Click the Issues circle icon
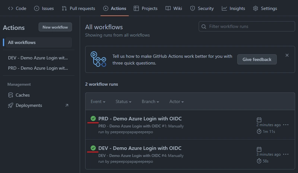 (37, 8)
